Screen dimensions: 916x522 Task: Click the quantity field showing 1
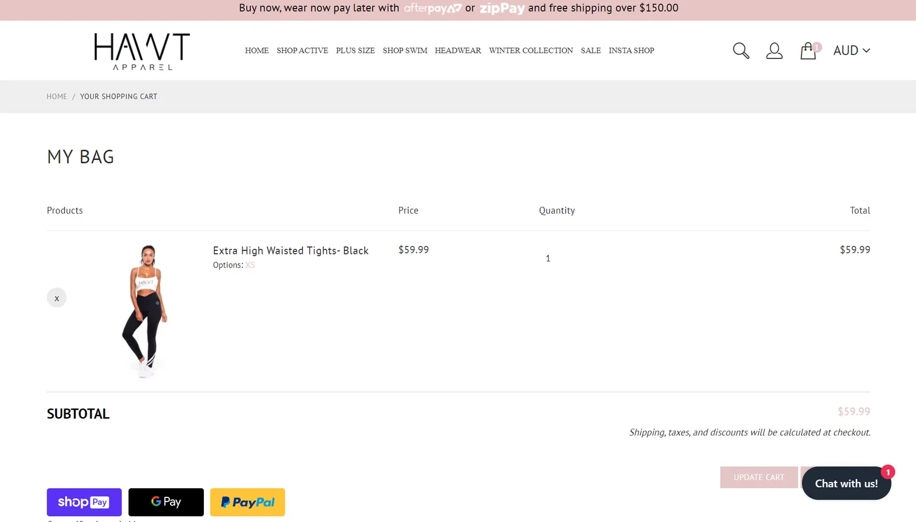(x=548, y=258)
